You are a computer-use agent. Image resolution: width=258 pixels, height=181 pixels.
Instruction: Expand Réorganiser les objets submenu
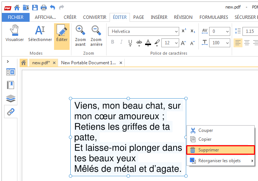221,161
